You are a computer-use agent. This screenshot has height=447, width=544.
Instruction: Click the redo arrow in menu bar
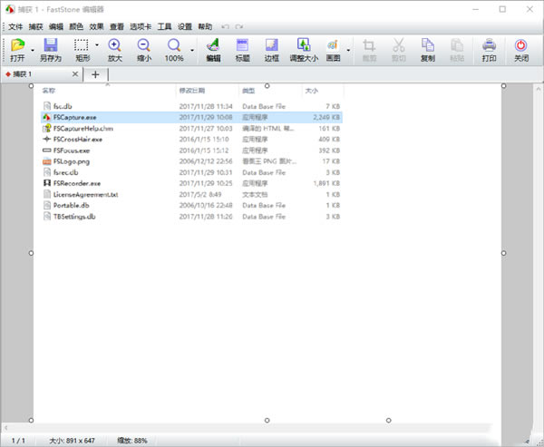239,26
